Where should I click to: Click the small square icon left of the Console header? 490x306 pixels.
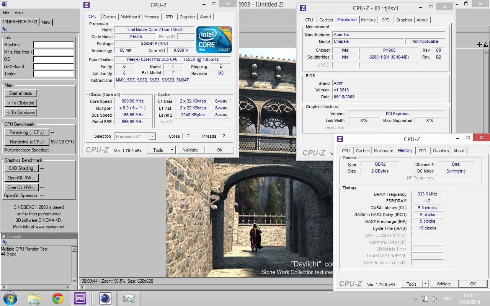(x=3, y=236)
